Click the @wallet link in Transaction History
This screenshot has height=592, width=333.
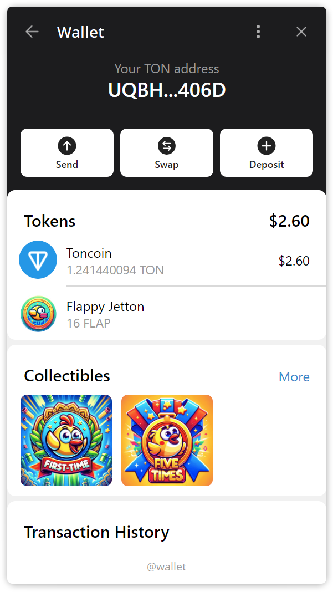167,567
